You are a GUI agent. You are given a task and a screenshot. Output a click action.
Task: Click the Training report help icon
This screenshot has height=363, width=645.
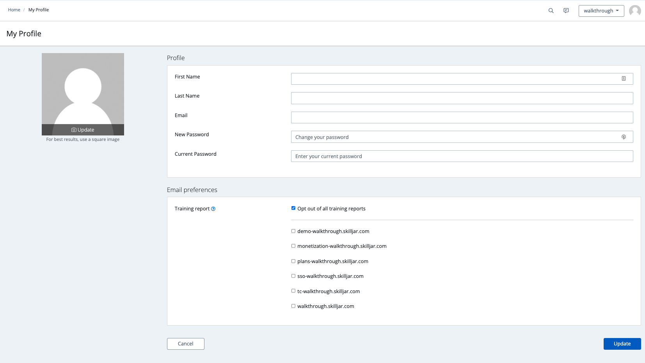click(213, 209)
